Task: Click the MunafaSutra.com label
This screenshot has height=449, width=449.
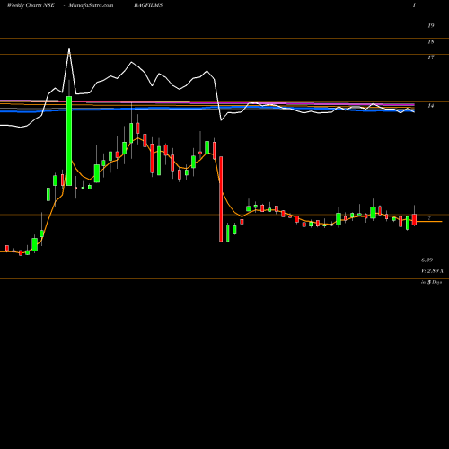Action: point(91,5)
